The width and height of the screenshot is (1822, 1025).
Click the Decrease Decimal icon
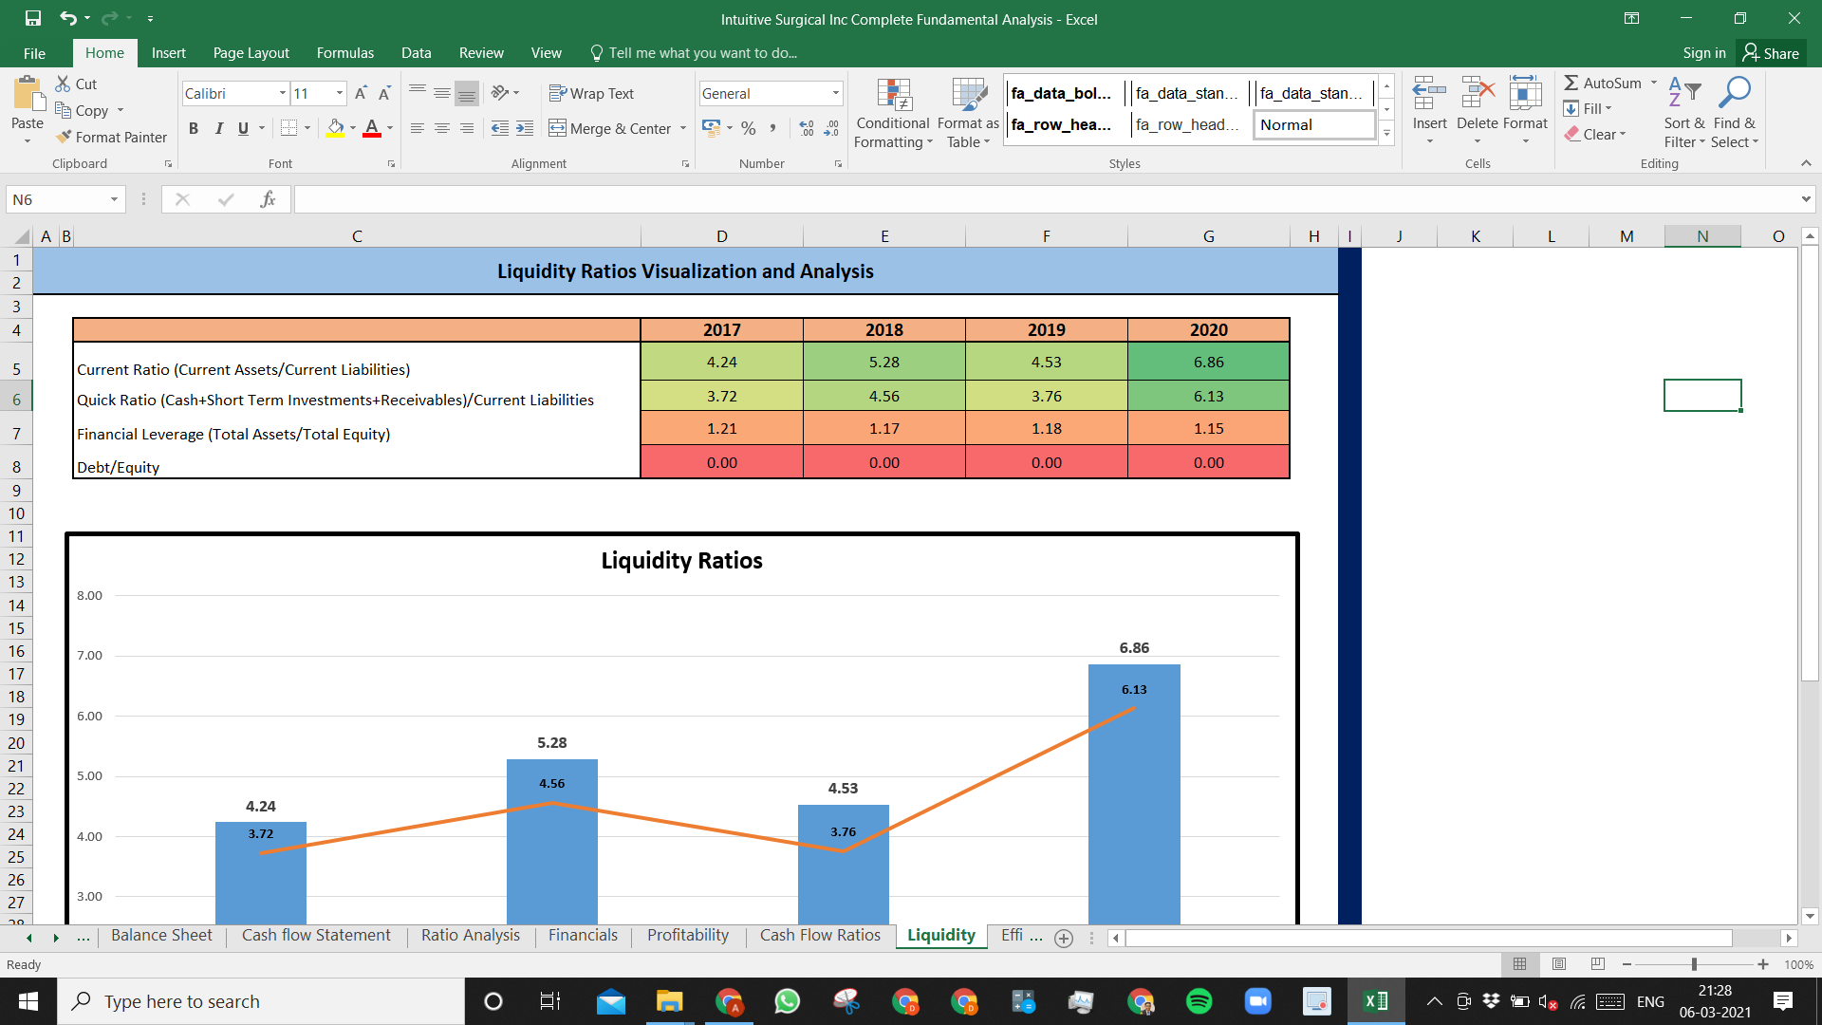[x=831, y=128]
